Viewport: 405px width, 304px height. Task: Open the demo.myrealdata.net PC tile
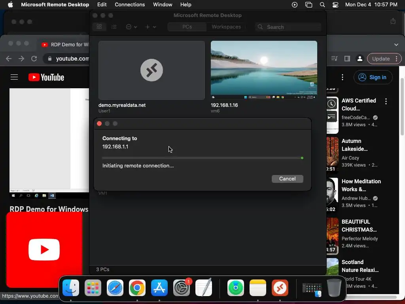[x=151, y=70]
